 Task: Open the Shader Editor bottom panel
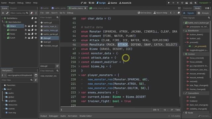point(85,116)
